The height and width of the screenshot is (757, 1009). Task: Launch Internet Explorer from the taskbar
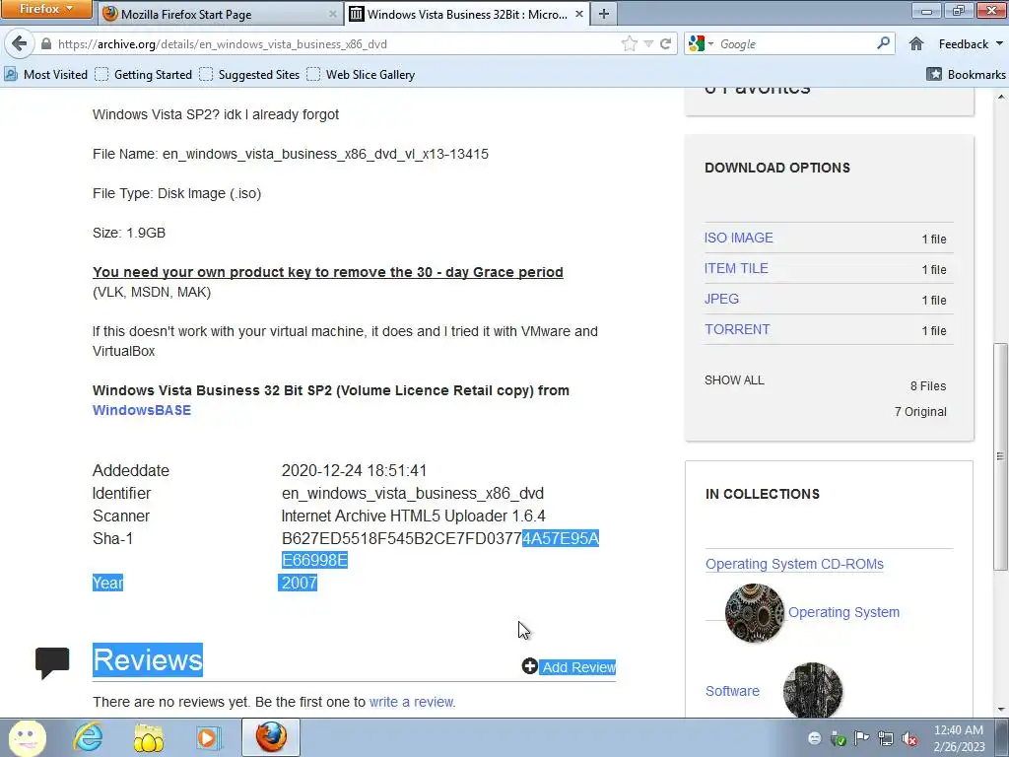click(x=88, y=737)
